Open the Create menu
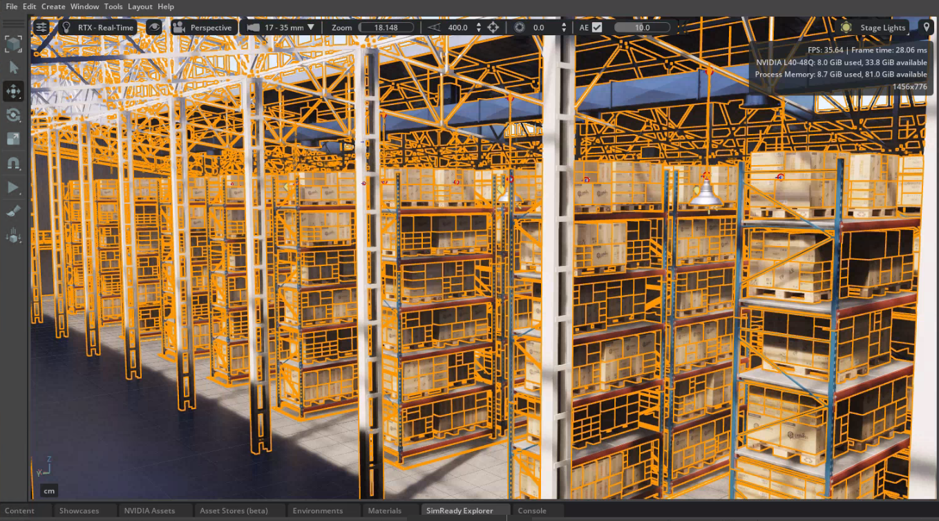Viewport: 939px width, 521px height. coord(53,6)
